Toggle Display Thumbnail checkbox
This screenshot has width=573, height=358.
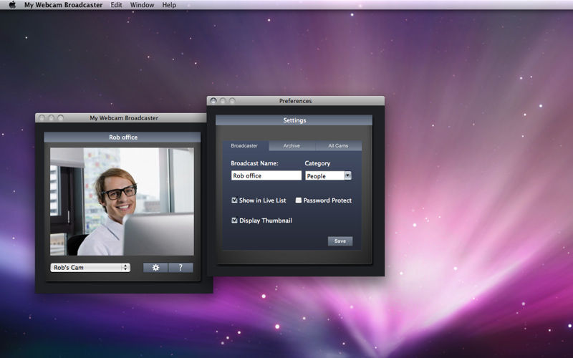(234, 221)
